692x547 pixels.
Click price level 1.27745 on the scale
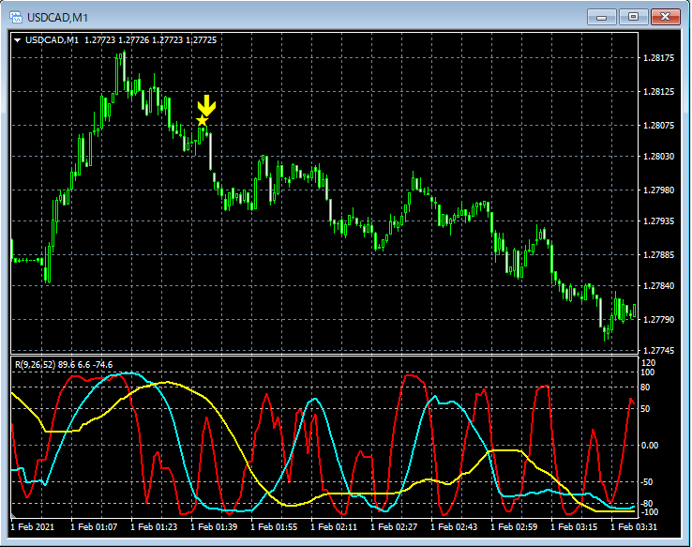pos(658,351)
